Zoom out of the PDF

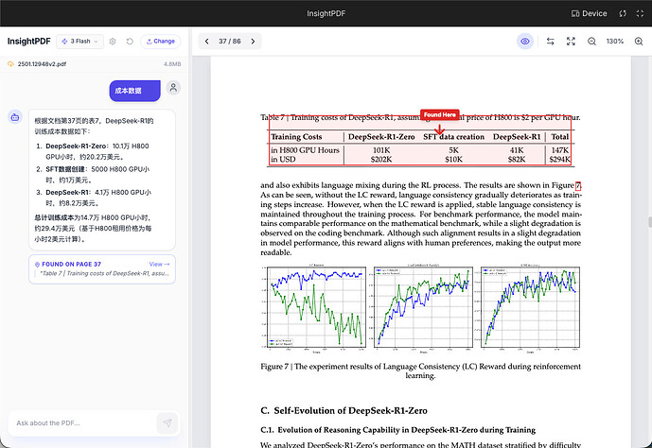[x=591, y=41]
